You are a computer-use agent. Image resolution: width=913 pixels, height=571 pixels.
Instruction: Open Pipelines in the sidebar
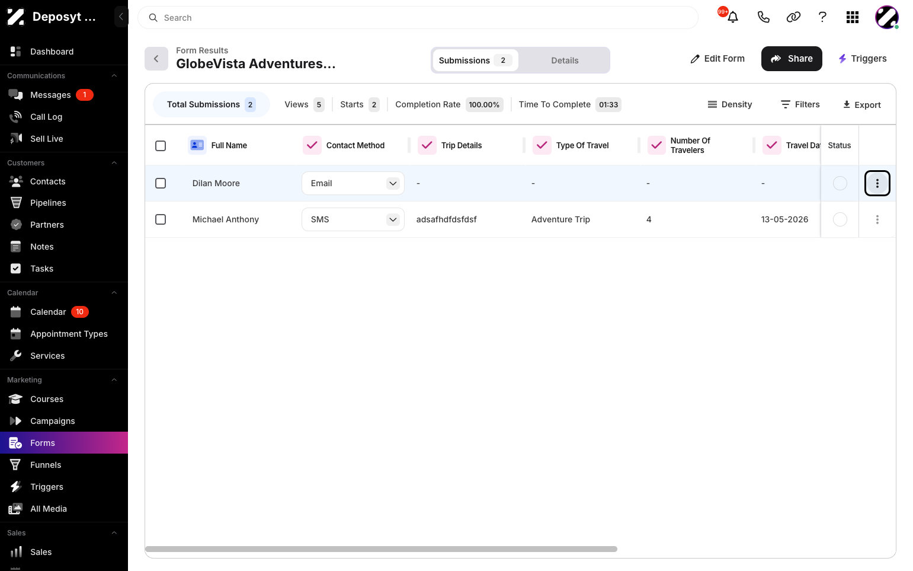(x=64, y=203)
